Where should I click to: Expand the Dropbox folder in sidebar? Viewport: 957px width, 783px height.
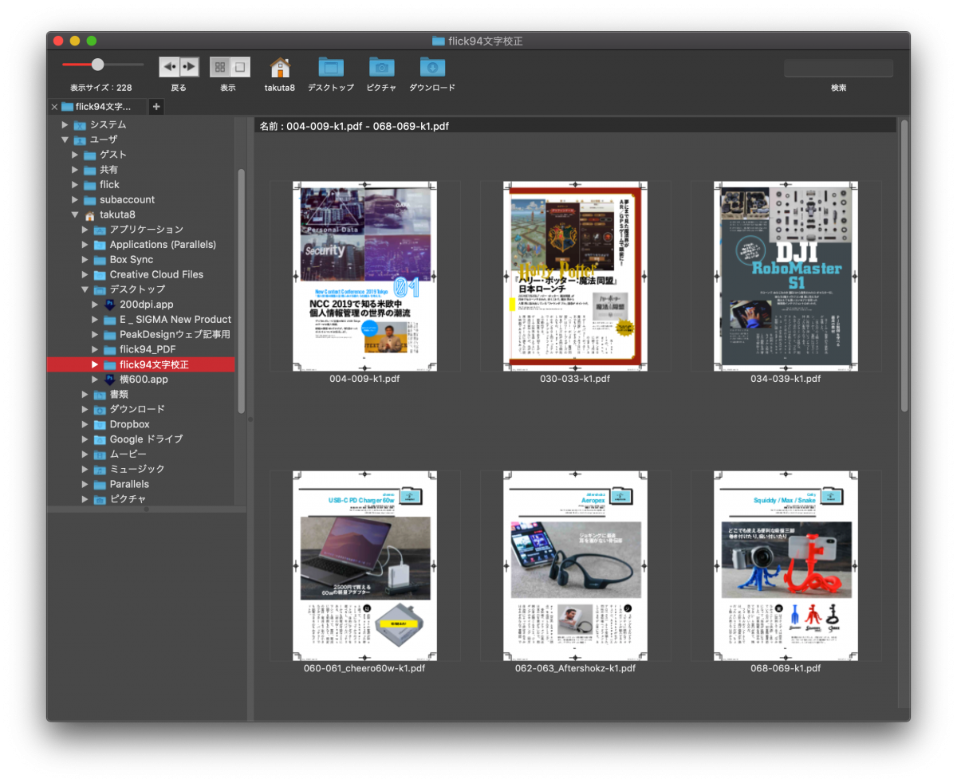[x=85, y=424]
